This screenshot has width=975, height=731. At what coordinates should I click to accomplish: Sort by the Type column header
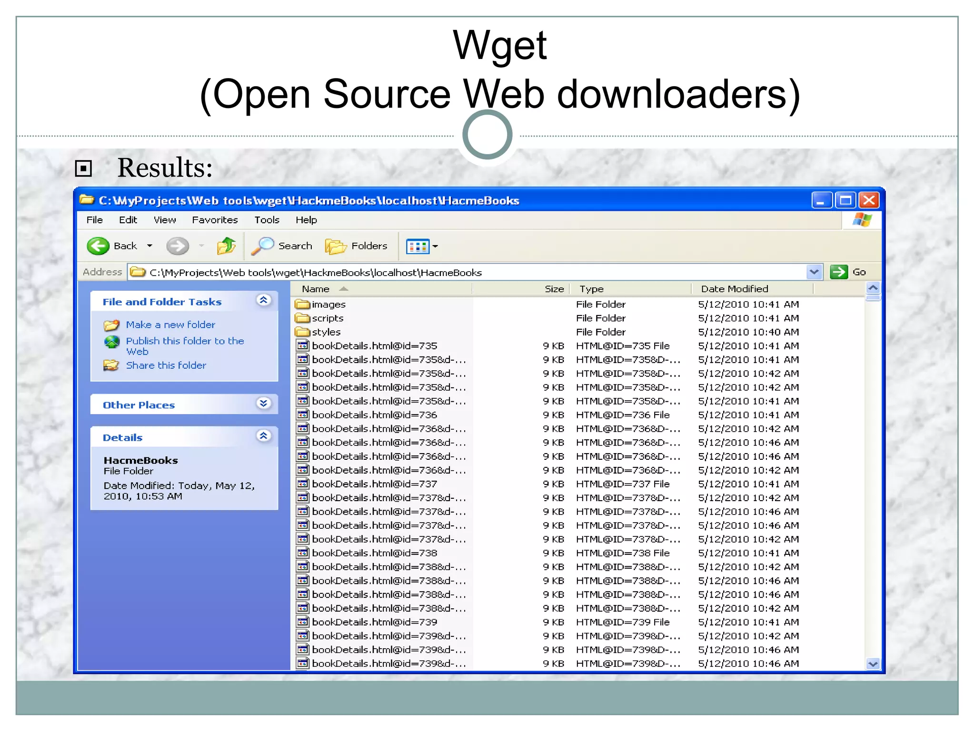(x=631, y=289)
